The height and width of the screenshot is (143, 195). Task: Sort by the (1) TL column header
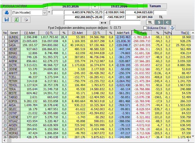tap(49, 33)
